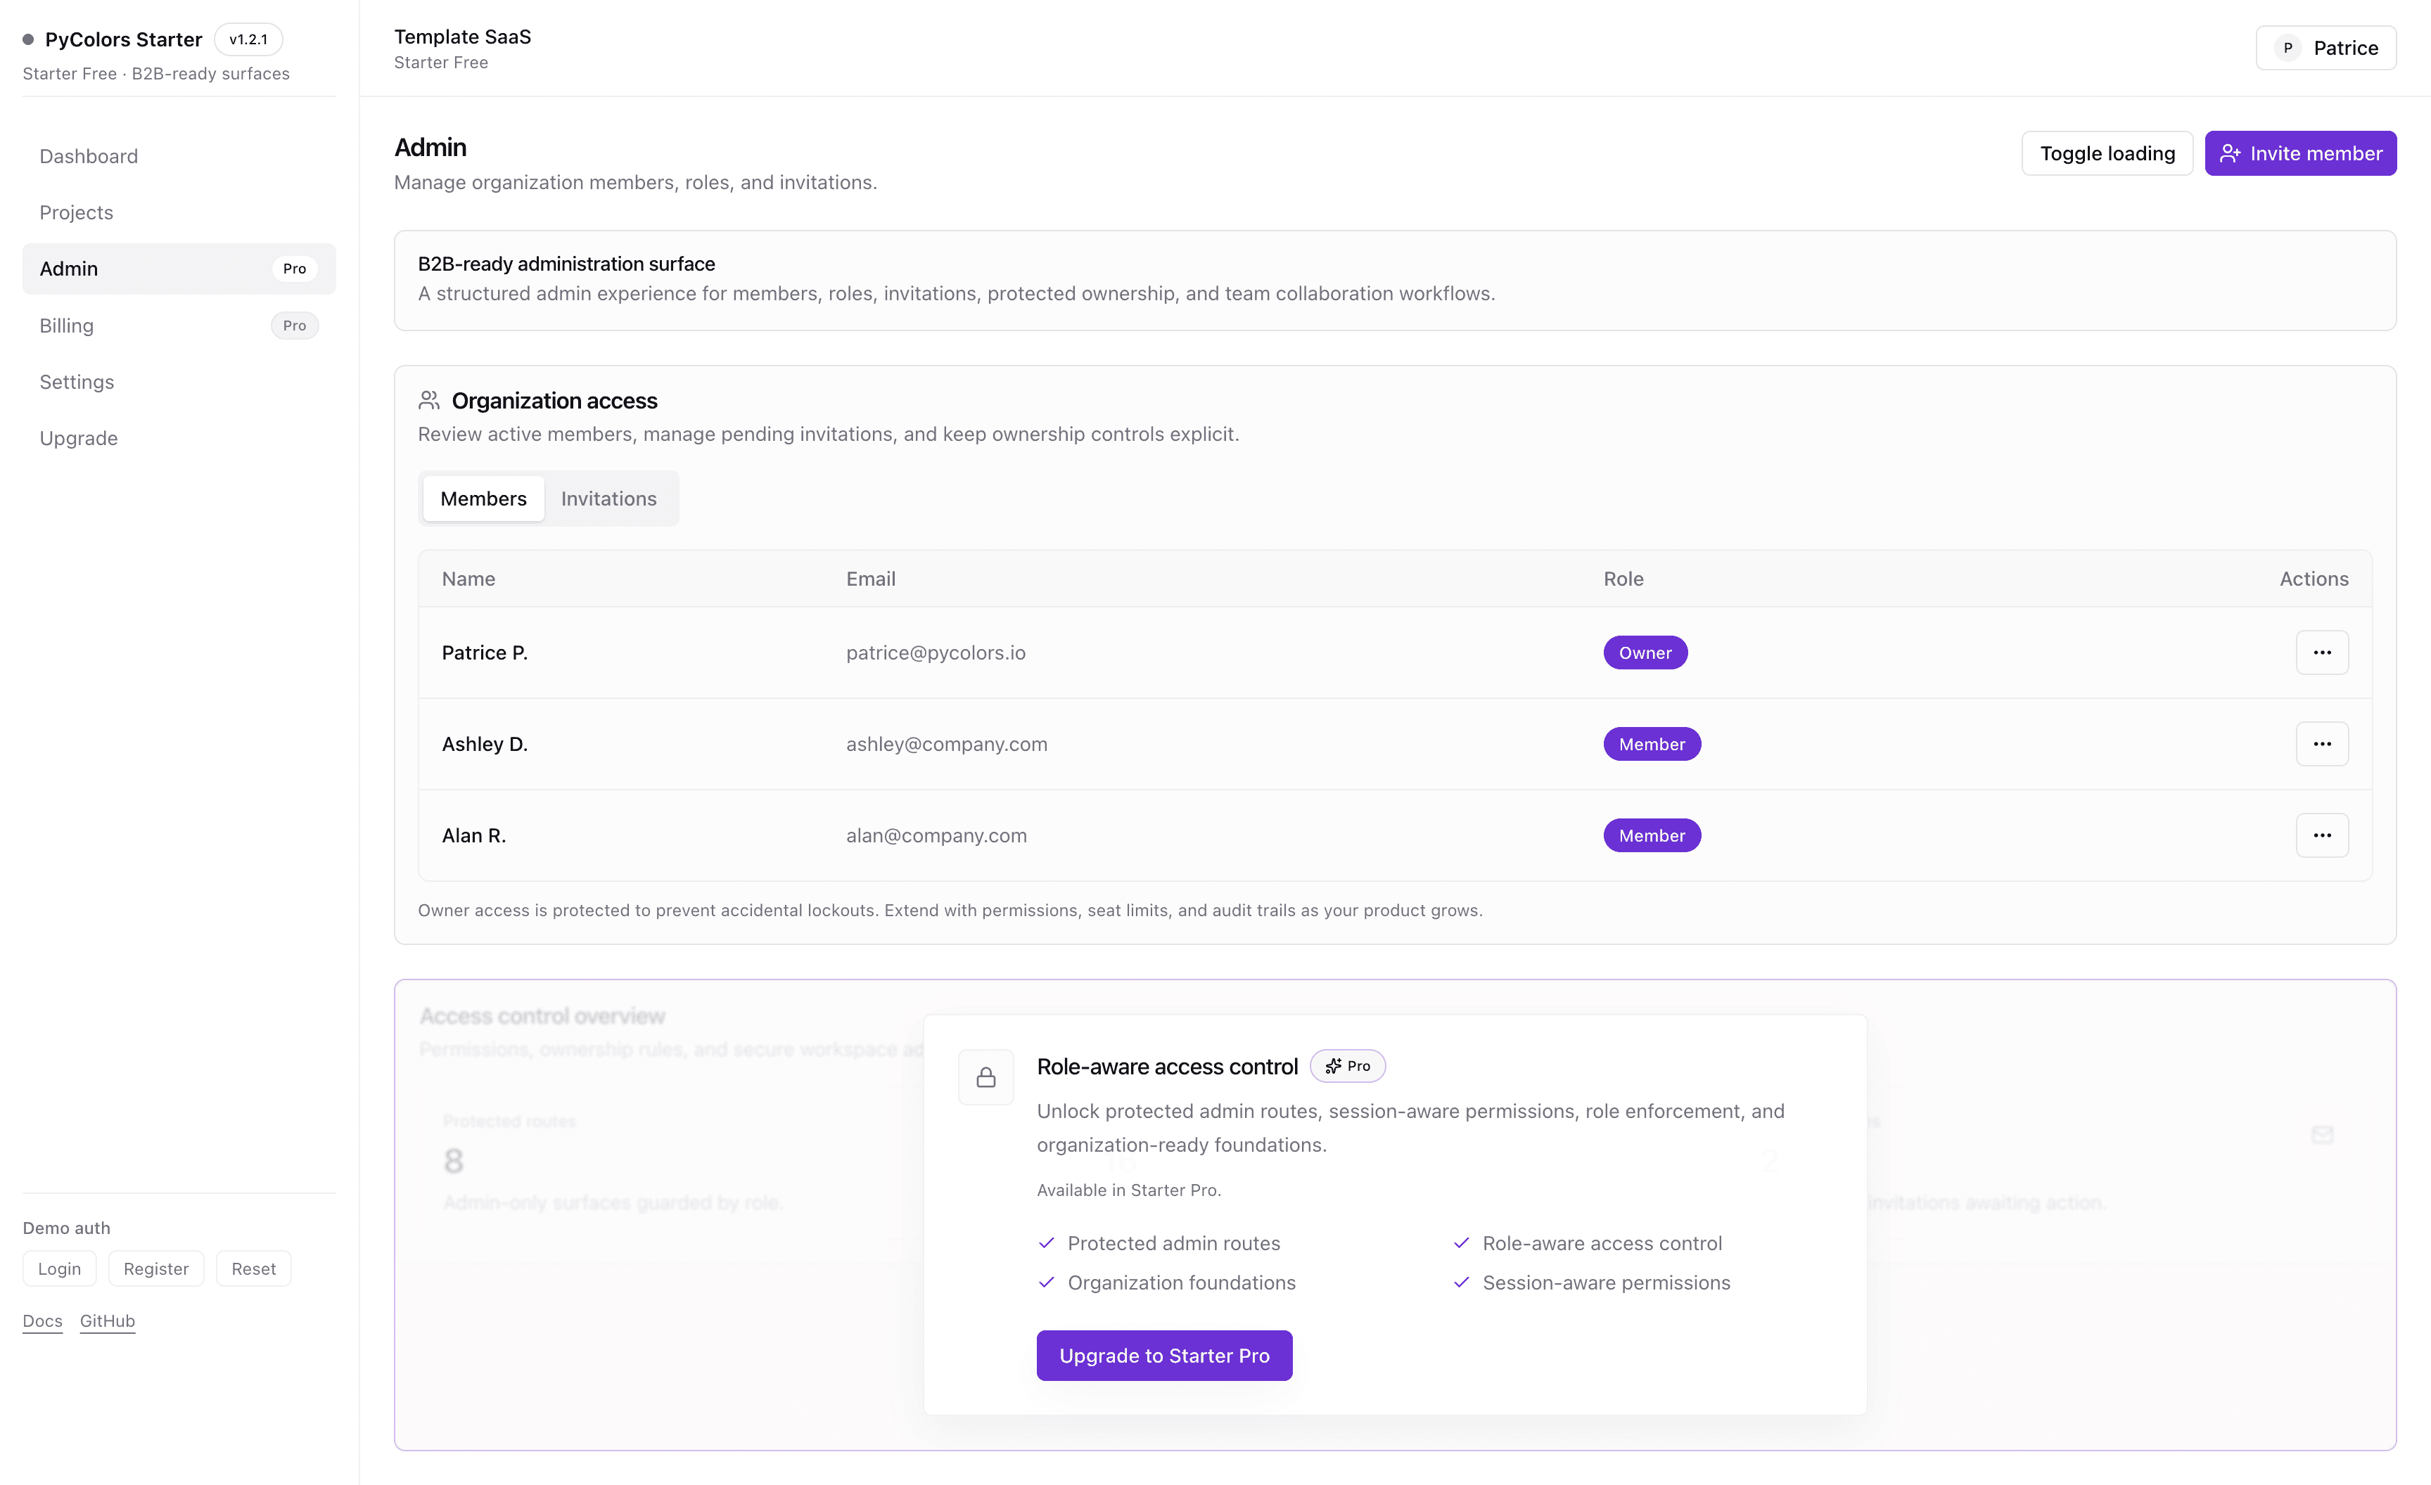The image size is (2431, 1485).
Task: Click the Name column header
Action: coord(468,579)
